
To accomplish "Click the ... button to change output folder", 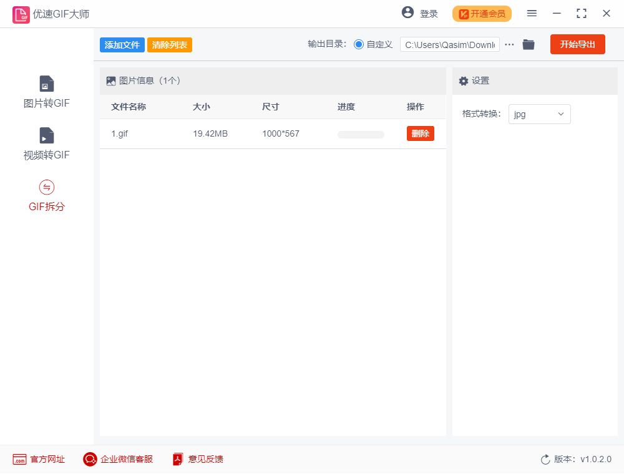I will (509, 44).
